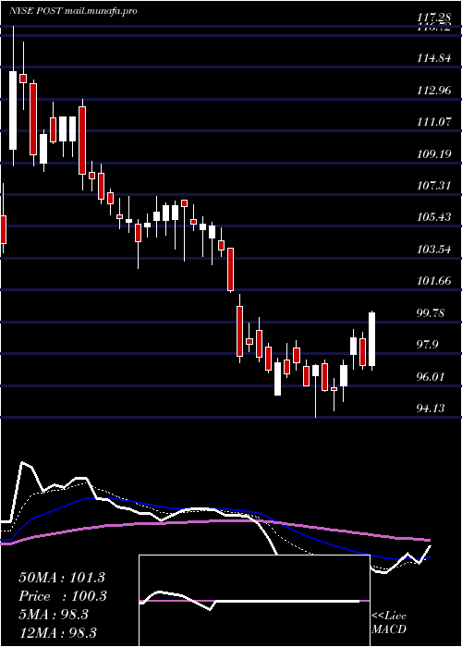Click the 101.66 price axis label

(x=433, y=281)
